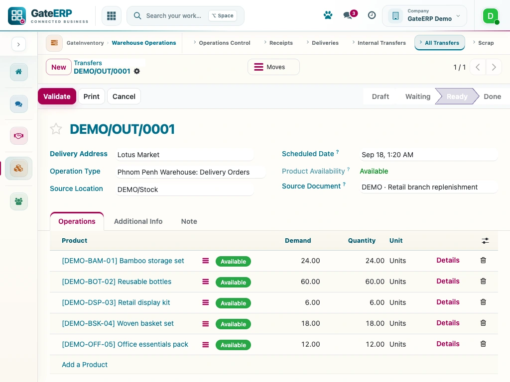Open chat messages with 3 badge

pyautogui.click(x=350, y=15)
